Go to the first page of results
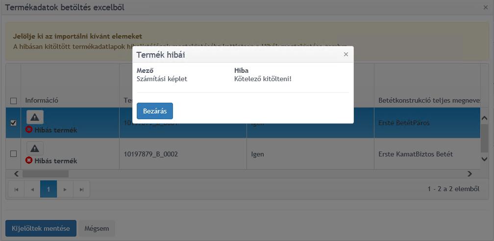The width and height of the screenshot is (494, 241). [16, 189]
